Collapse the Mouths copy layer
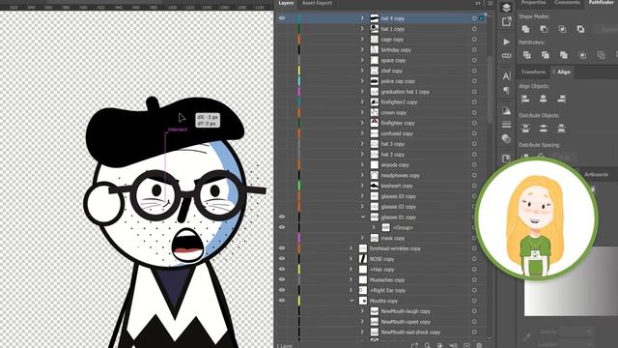Image resolution: width=618 pixels, height=348 pixels. pyautogui.click(x=351, y=301)
